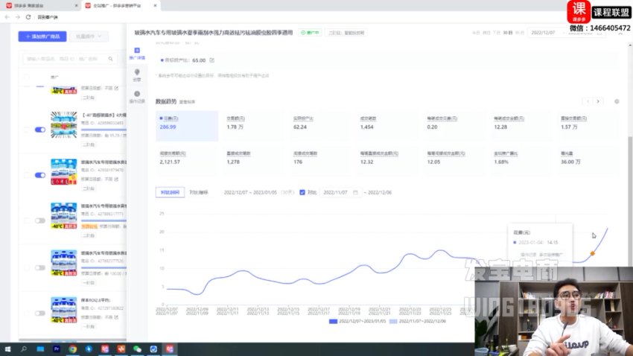Viewport: 633px width, 356px height.
Task: Open settings gear beside data trend arrows
Action: tap(617, 101)
